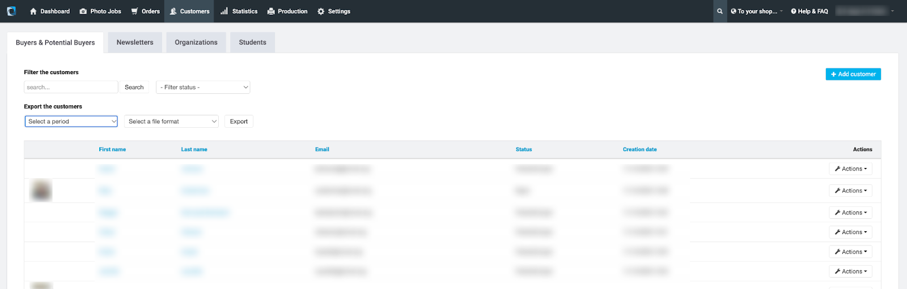Viewport: 907px width, 289px height.
Task: Click the question mark icon beside Help & FAQ
Action: [794, 11]
